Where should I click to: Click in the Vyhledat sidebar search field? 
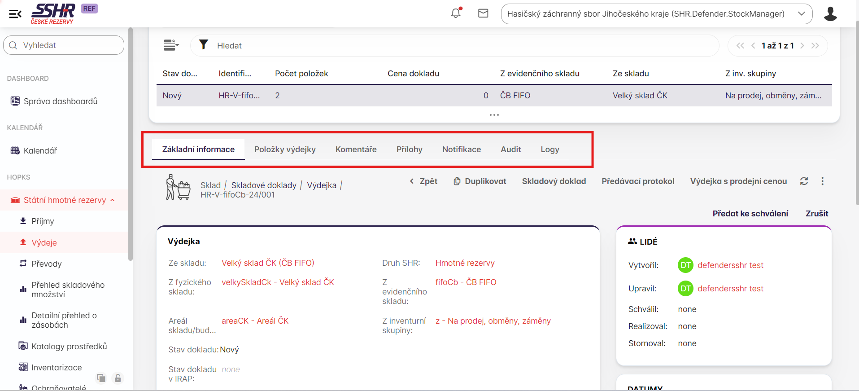(67, 45)
